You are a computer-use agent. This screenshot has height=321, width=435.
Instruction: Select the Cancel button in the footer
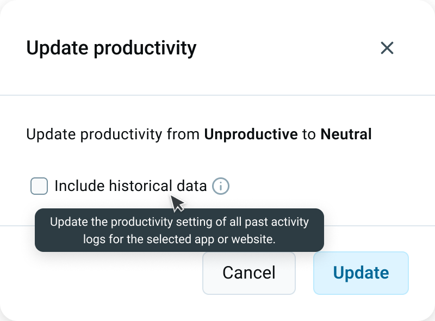click(249, 273)
